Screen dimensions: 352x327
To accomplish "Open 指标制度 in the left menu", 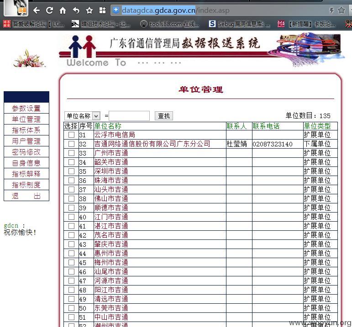I will tap(26, 185).
